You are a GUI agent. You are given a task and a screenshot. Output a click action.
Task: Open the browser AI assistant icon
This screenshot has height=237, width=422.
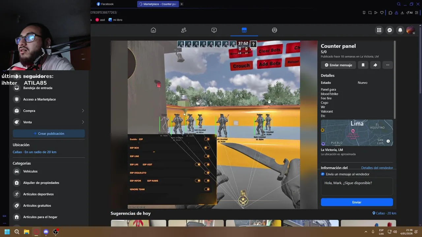click(x=409, y=13)
